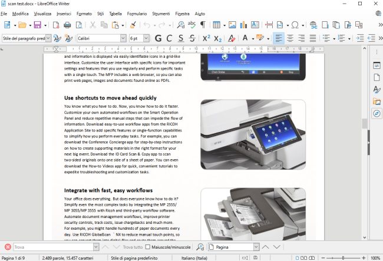
Task: Increase paragraph indent
Action: pos(360,38)
